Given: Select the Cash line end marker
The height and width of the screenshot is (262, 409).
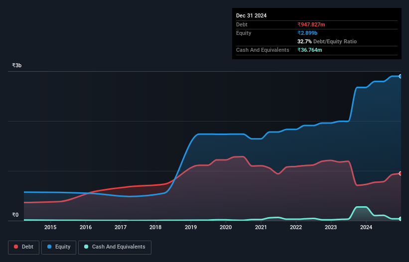Looking at the screenshot, I should 401,219.
